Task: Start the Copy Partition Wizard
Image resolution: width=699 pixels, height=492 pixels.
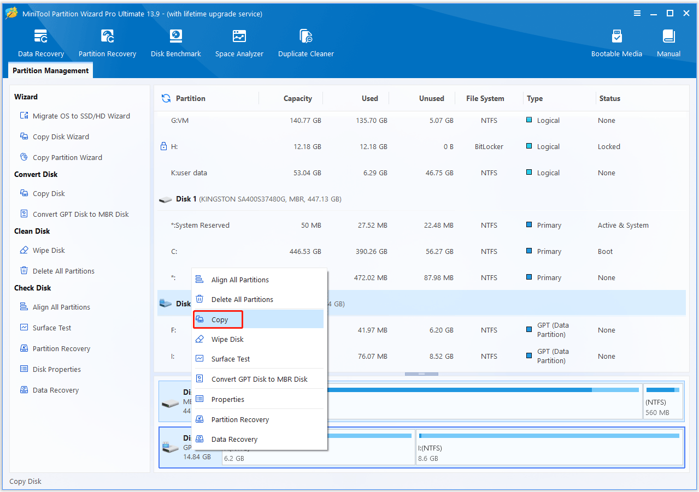Action: 61,157
